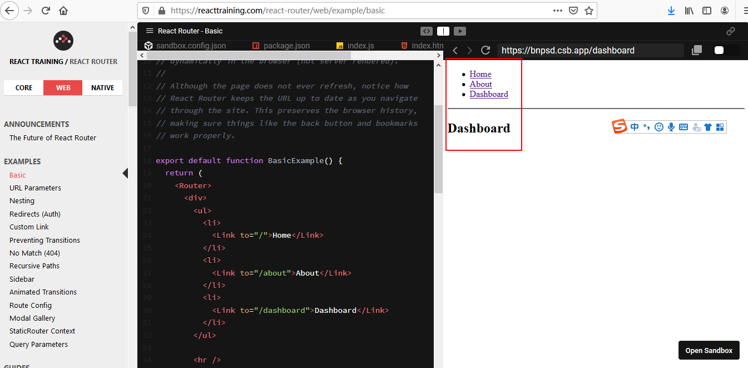Toggle Sogou Chinese/English input mode

tap(635, 127)
